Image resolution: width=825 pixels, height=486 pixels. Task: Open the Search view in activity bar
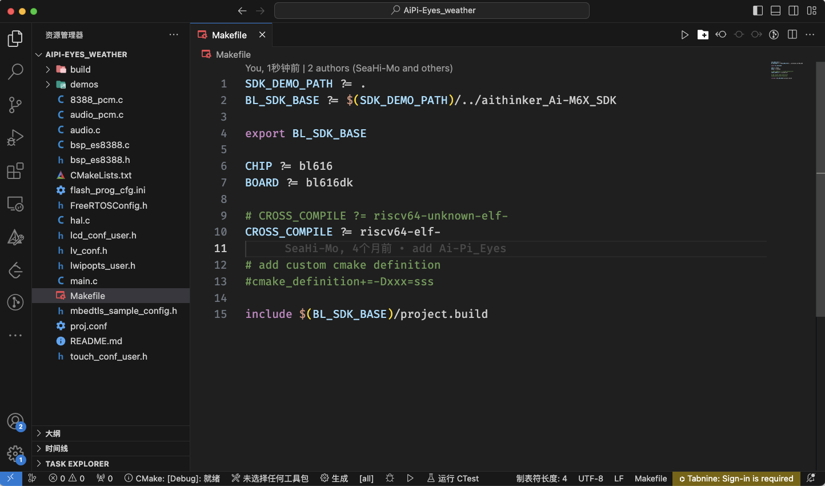(x=15, y=71)
